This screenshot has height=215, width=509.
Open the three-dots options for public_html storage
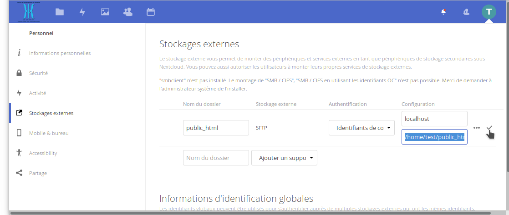pos(477,128)
